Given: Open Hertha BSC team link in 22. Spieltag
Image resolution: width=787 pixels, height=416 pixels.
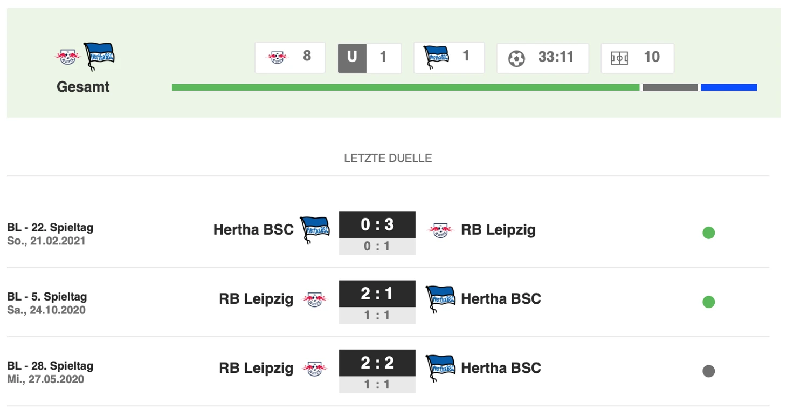Looking at the screenshot, I should [253, 230].
